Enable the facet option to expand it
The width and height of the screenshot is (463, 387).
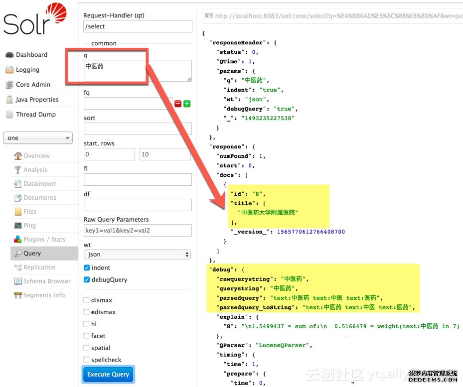pos(87,336)
